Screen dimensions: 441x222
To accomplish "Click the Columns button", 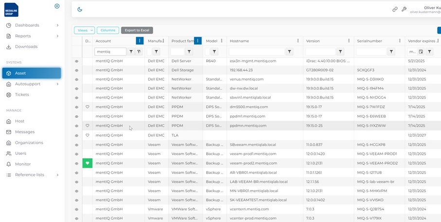I will tap(107, 30).
